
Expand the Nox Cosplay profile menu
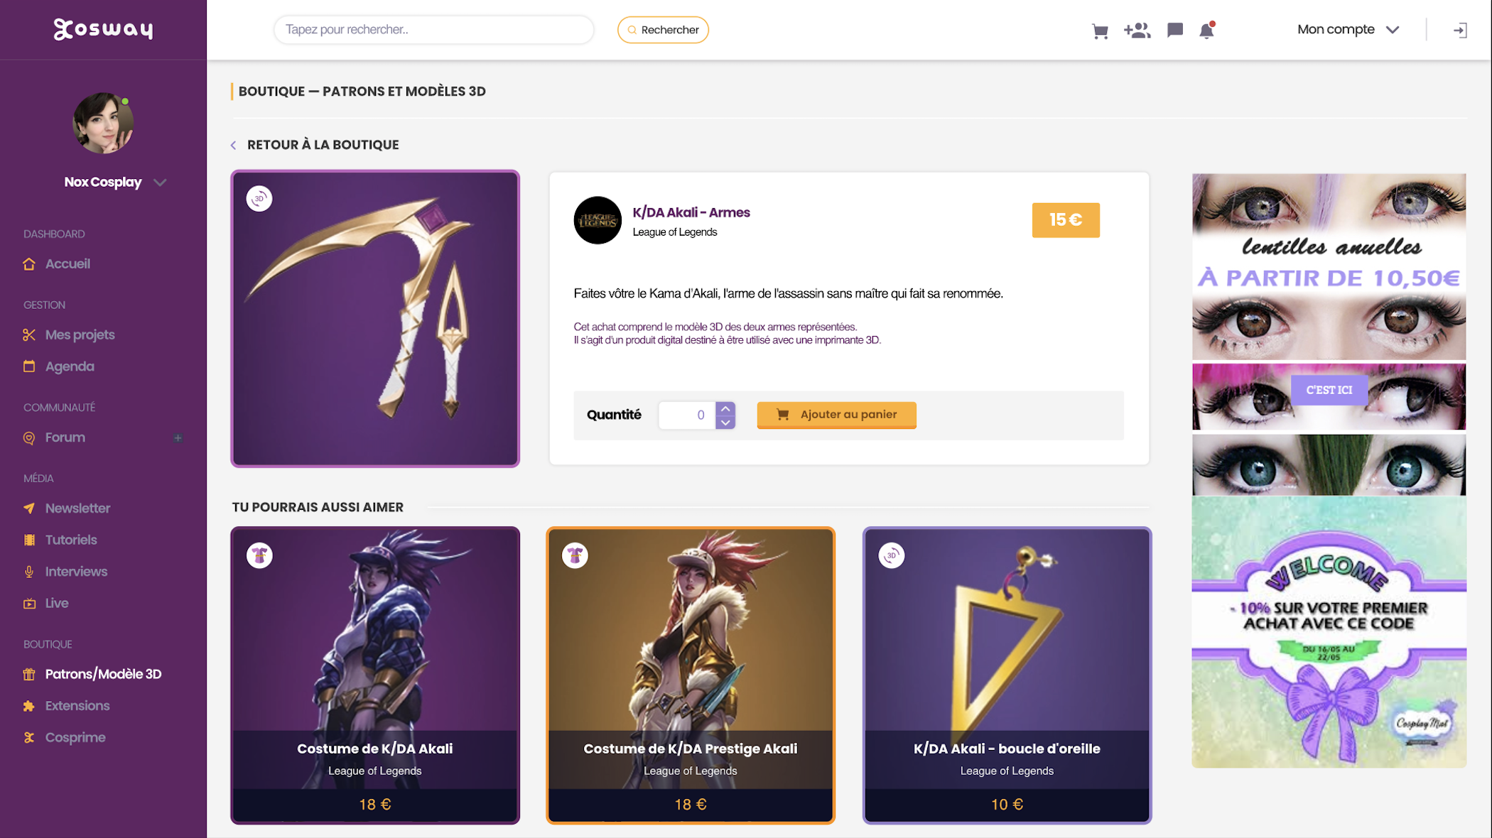click(160, 183)
